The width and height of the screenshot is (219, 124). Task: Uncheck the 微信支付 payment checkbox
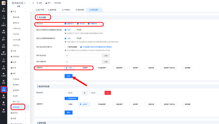click(65, 24)
